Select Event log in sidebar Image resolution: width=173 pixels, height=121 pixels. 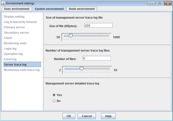click(10, 59)
